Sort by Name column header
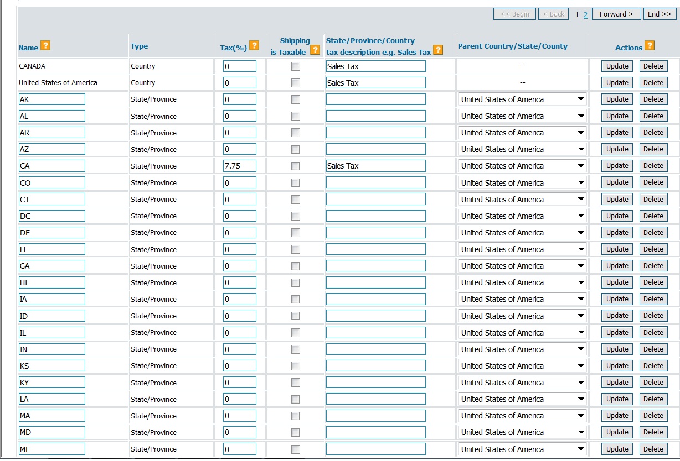Image resolution: width=680 pixels, height=461 pixels. click(28, 48)
